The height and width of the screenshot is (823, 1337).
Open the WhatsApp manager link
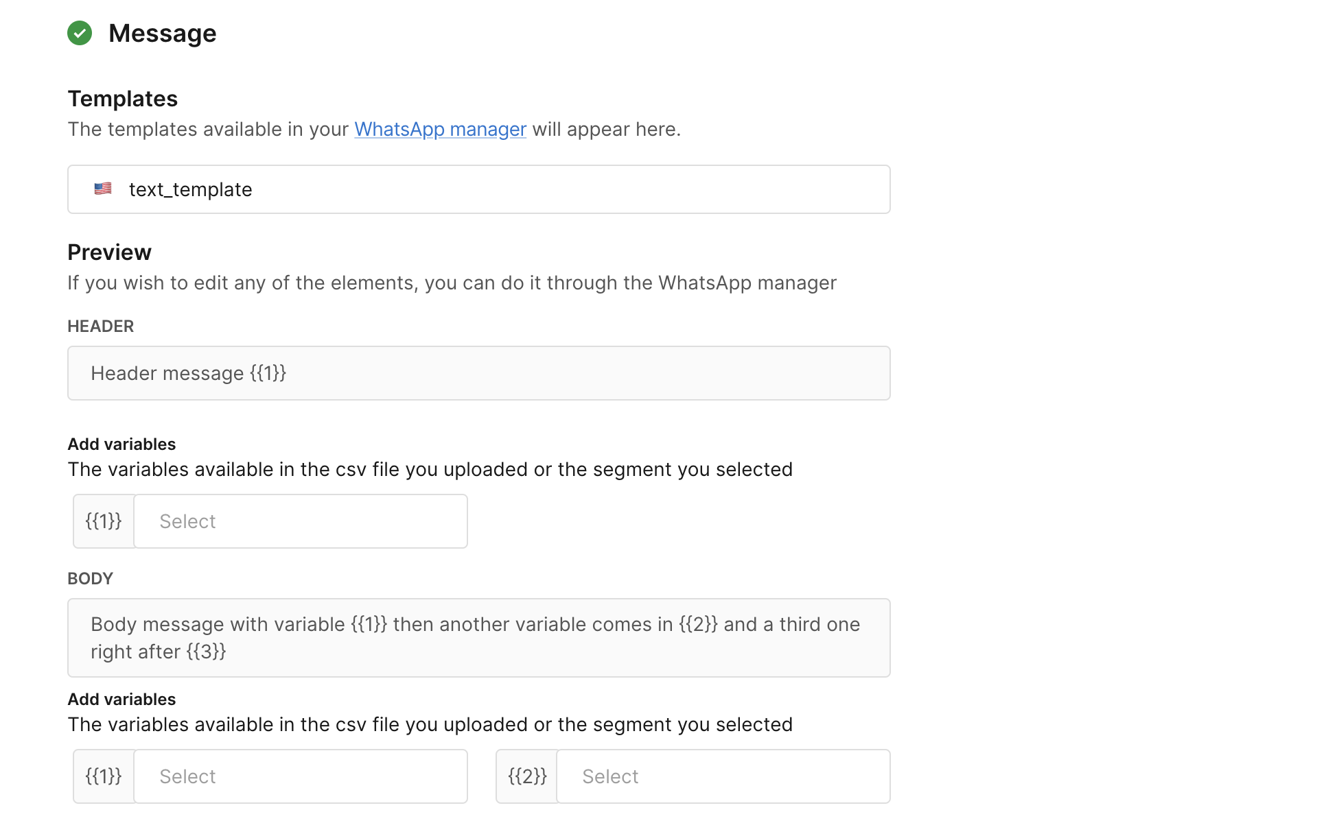click(440, 129)
